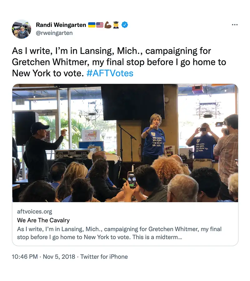Click the Randi Weingarten display name
Screen dimensions: 250x281
pyautogui.click(x=61, y=25)
